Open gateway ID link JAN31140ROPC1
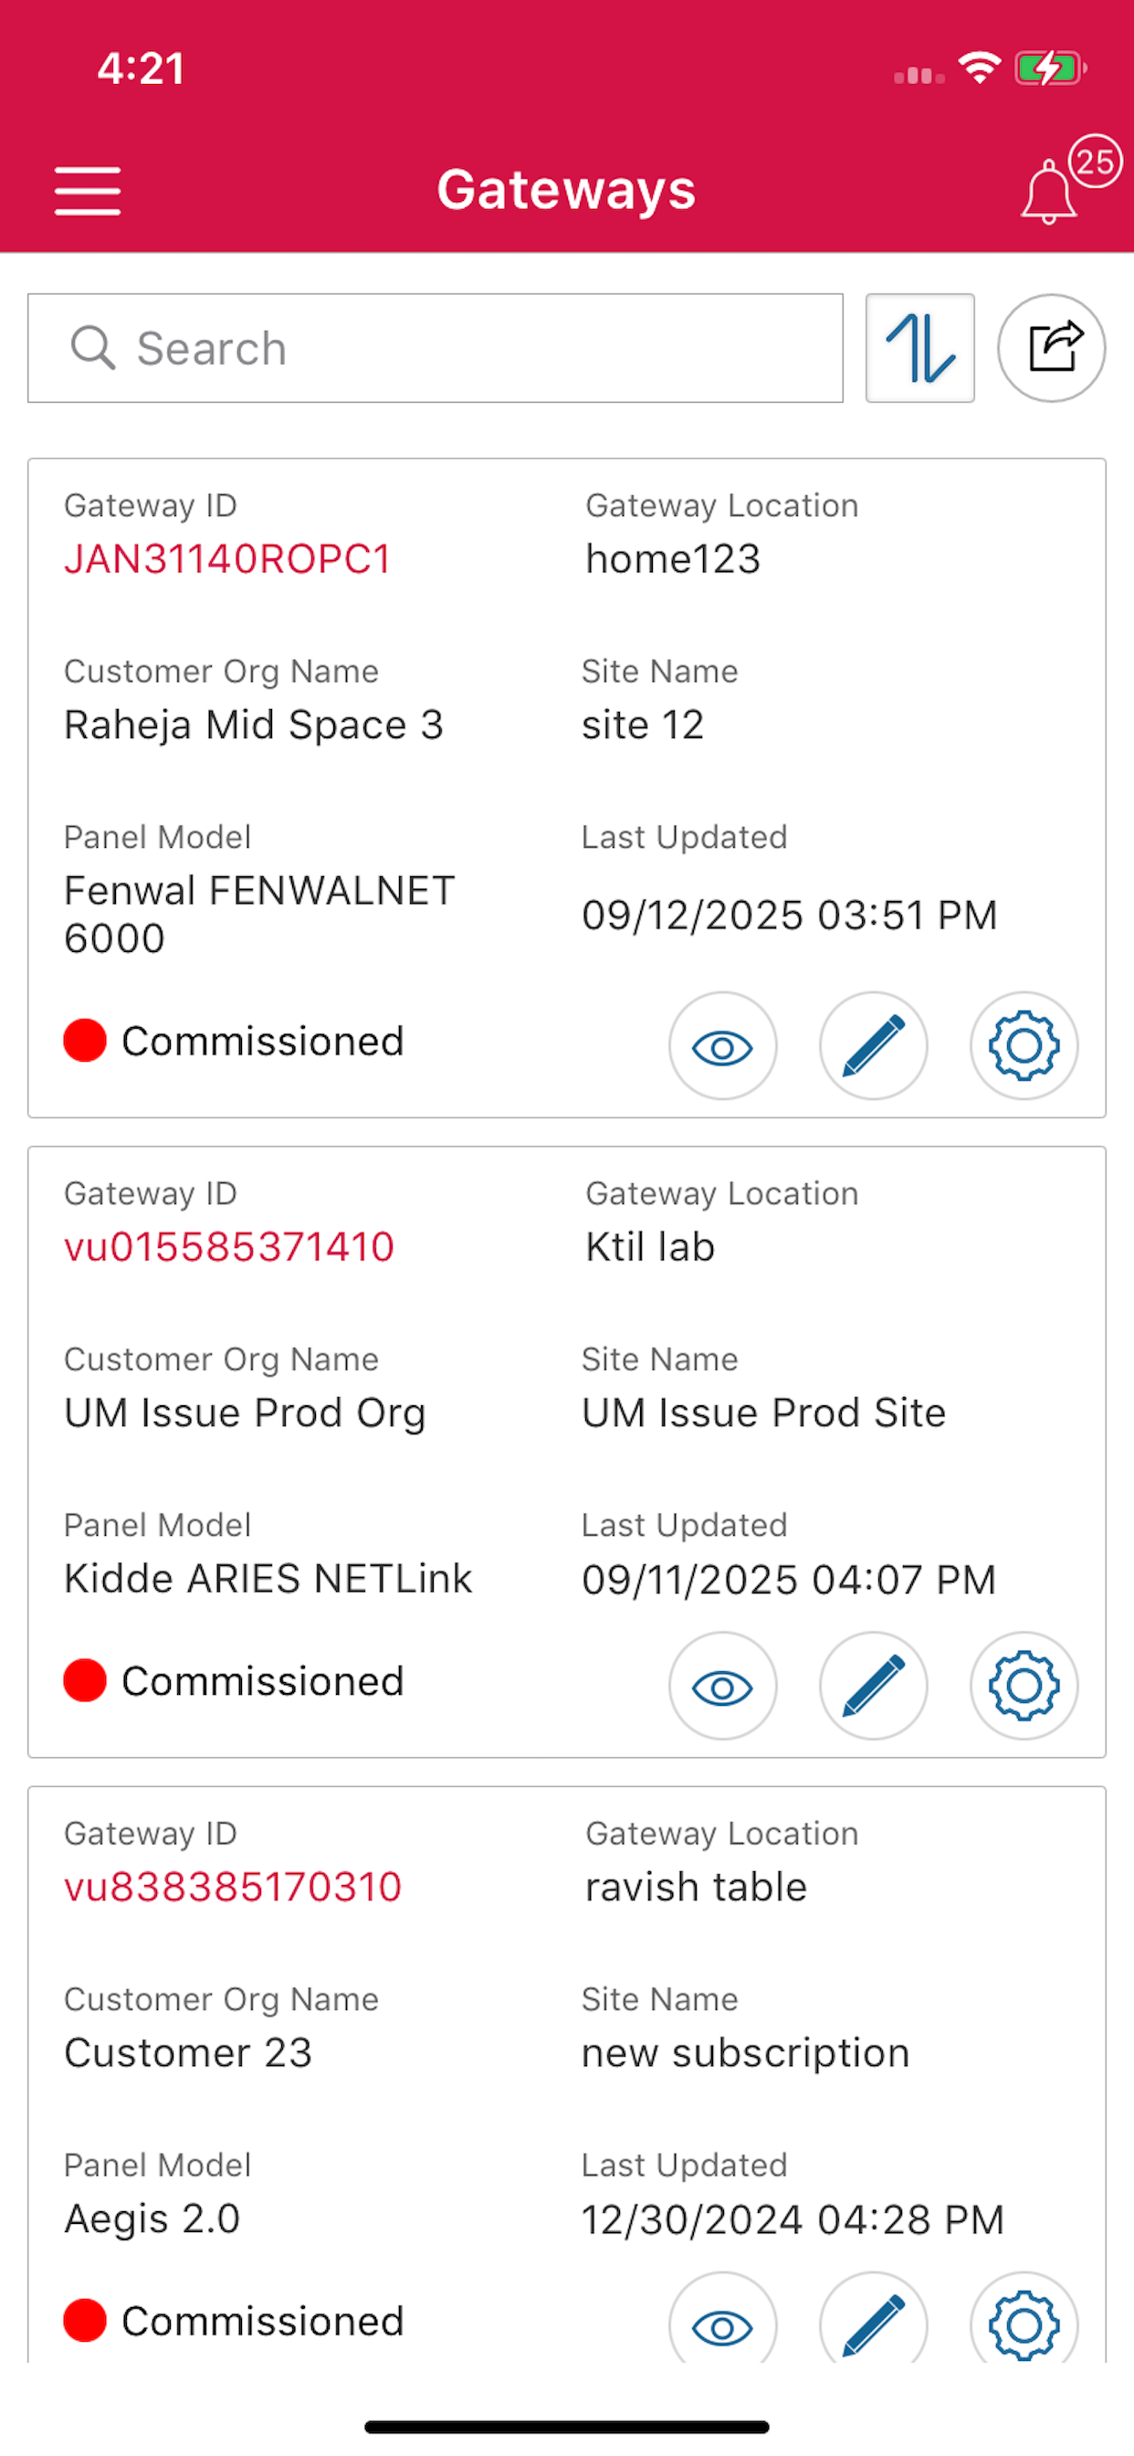The height and width of the screenshot is (2456, 1134). [x=227, y=560]
